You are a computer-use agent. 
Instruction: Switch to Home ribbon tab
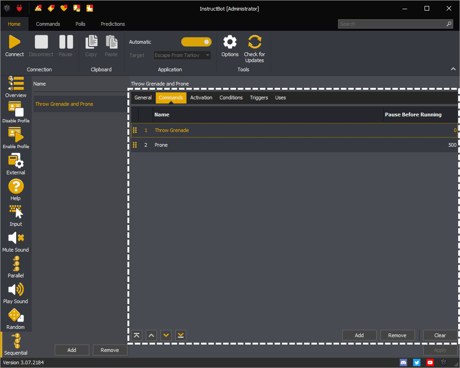click(x=14, y=24)
